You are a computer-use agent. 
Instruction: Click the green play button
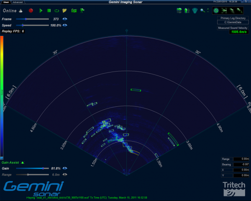(x=41, y=10)
